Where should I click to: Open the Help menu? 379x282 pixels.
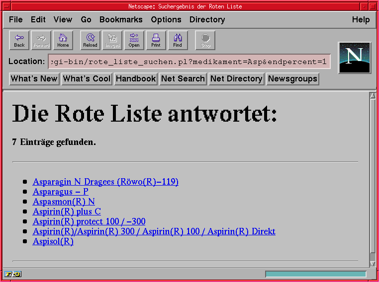tap(361, 19)
